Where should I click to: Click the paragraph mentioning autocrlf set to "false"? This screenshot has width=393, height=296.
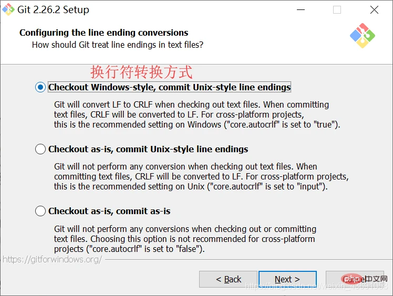pyautogui.click(x=185, y=239)
